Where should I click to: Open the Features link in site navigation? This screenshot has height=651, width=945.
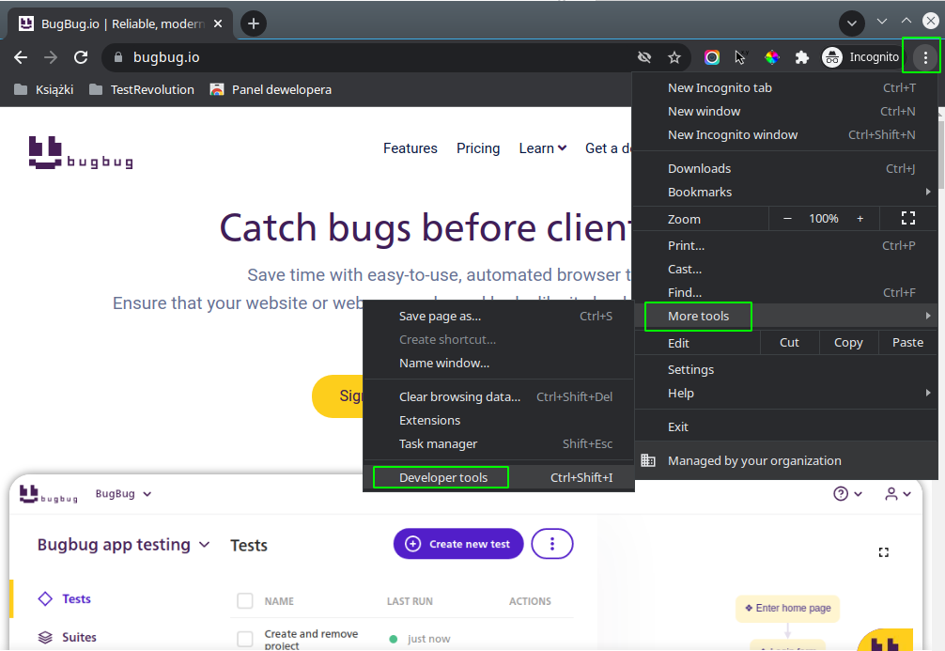[x=411, y=148]
